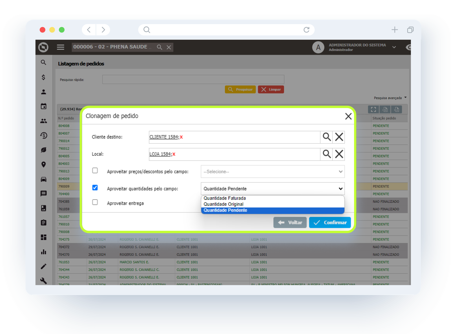Click the Limpar button
The height and width of the screenshot is (334, 451).
point(271,89)
